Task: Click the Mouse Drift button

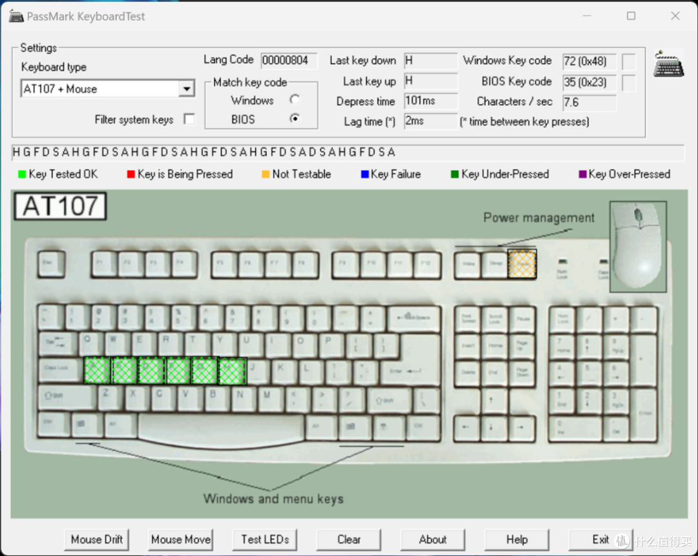Action: click(x=96, y=539)
